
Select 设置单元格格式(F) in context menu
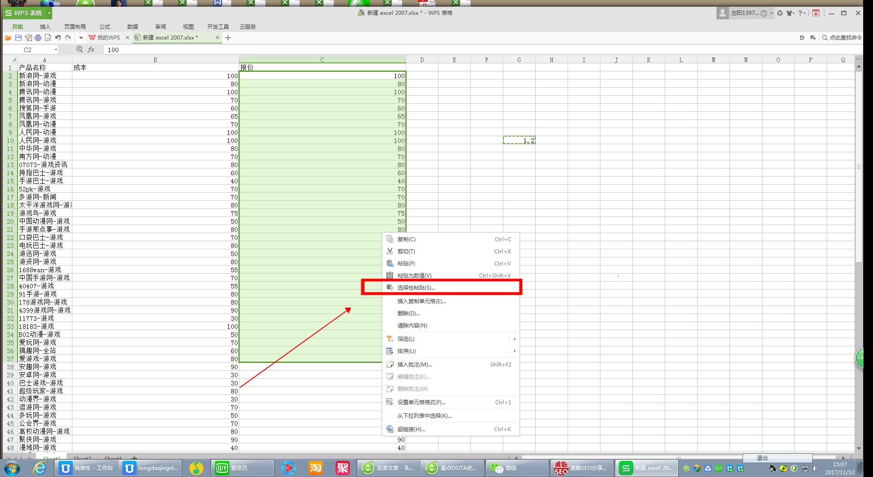tap(421, 402)
